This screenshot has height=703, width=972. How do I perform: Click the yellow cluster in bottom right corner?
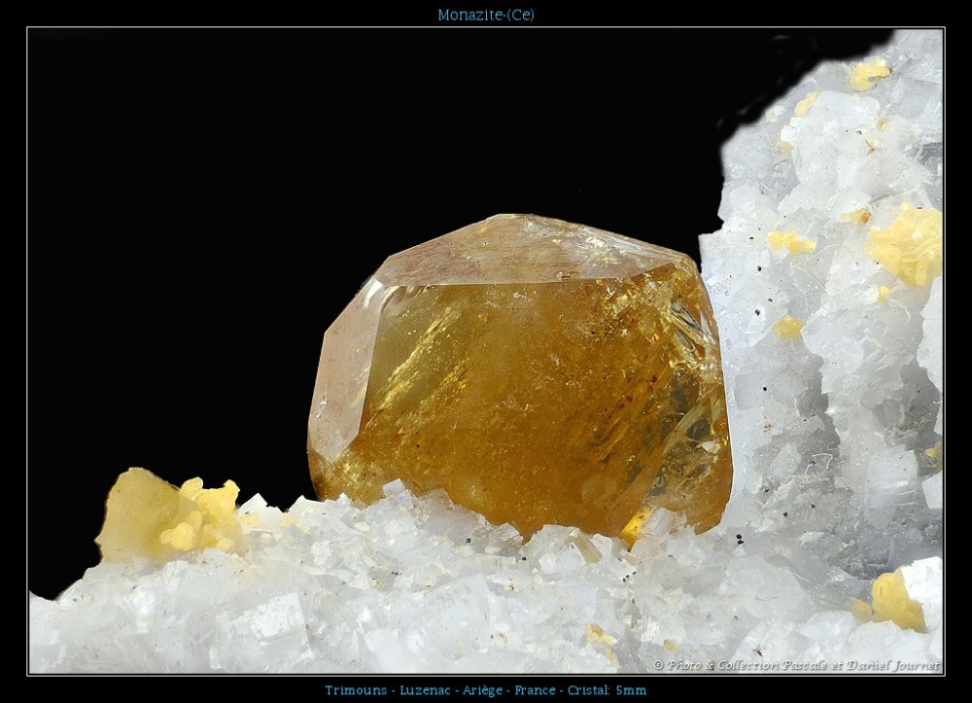[892, 601]
